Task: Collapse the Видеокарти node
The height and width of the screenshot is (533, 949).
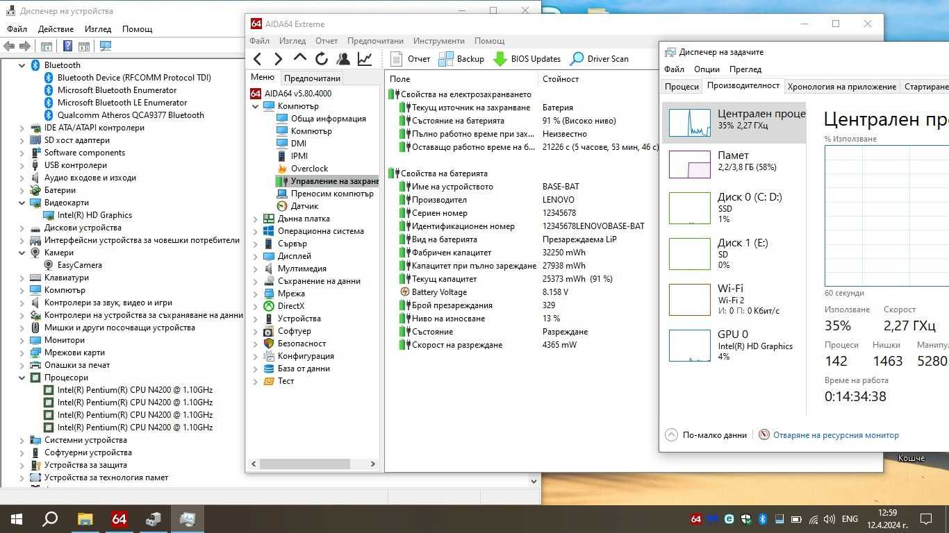Action: click(22, 203)
